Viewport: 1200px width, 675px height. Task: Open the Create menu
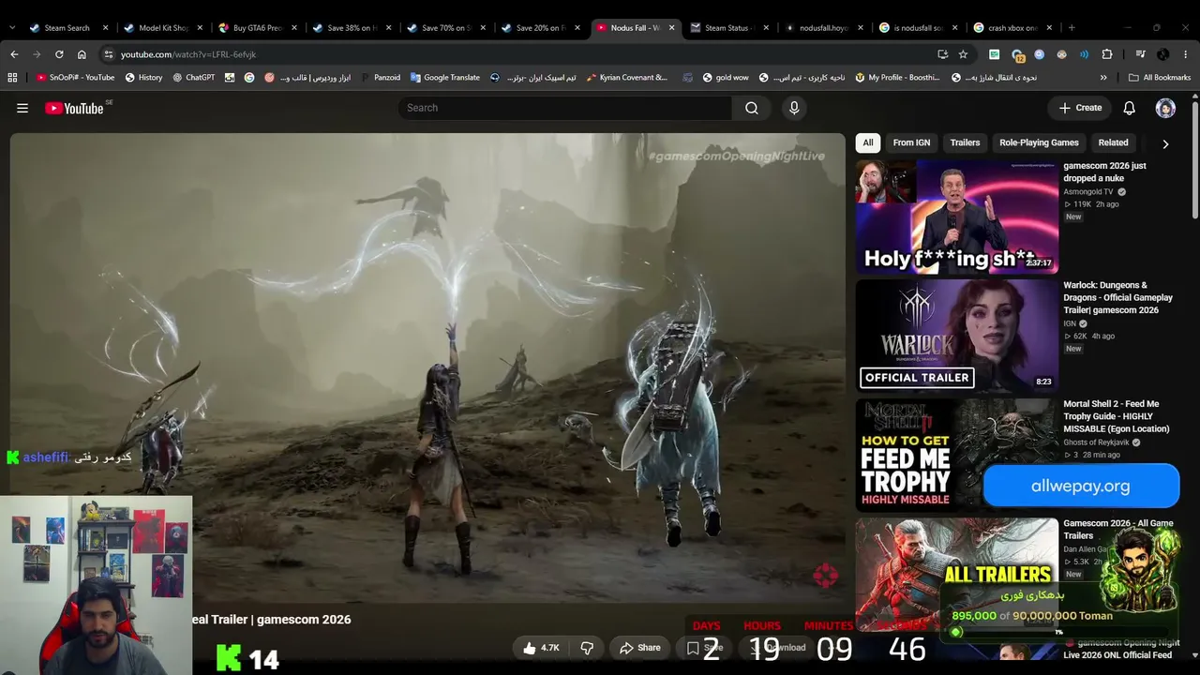point(1080,108)
